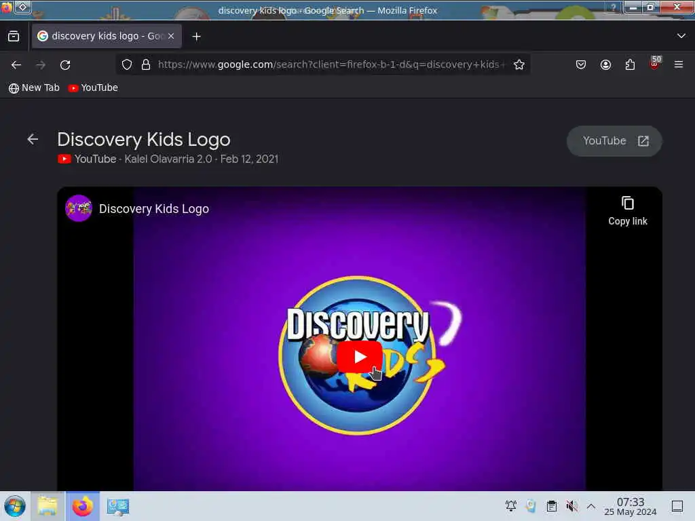The width and height of the screenshot is (695, 521).
Task: Open Firefox application hamburger menu
Action: 679,64
